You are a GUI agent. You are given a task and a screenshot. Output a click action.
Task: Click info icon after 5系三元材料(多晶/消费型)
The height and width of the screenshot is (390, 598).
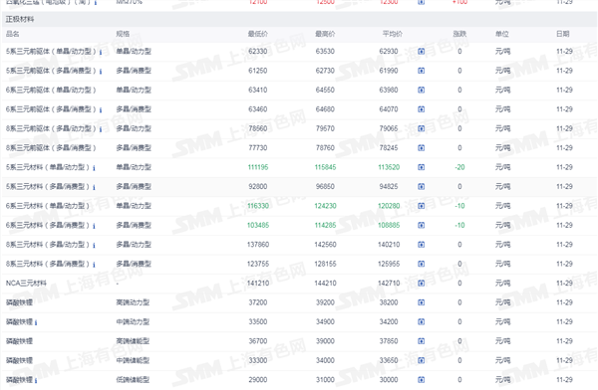point(94,187)
